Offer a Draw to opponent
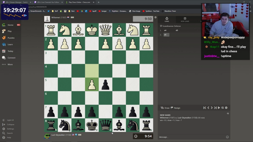The height and width of the screenshot is (142, 253). click(165, 108)
